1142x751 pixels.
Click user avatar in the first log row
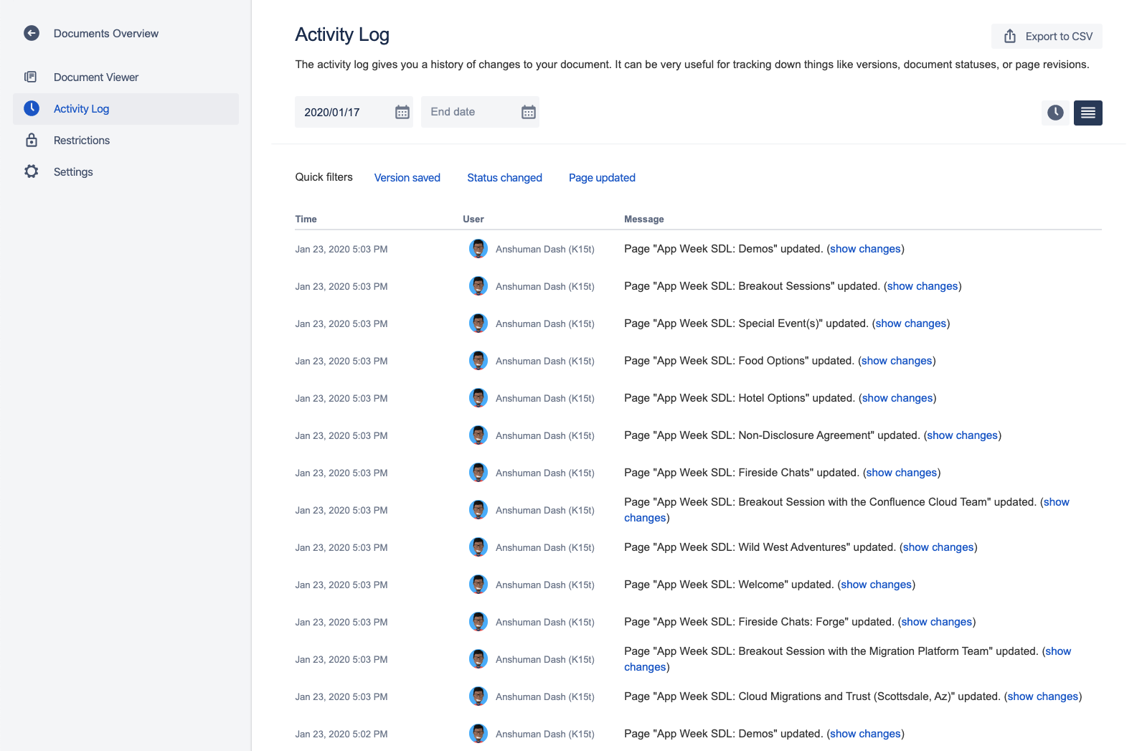[x=478, y=249]
